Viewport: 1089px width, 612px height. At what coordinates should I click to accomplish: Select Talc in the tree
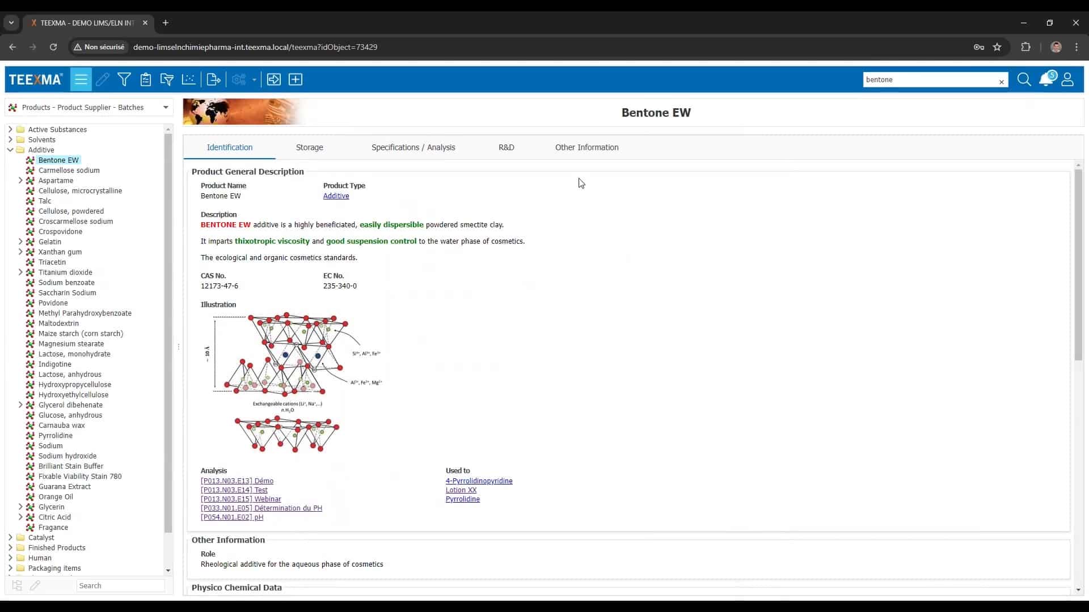45,201
